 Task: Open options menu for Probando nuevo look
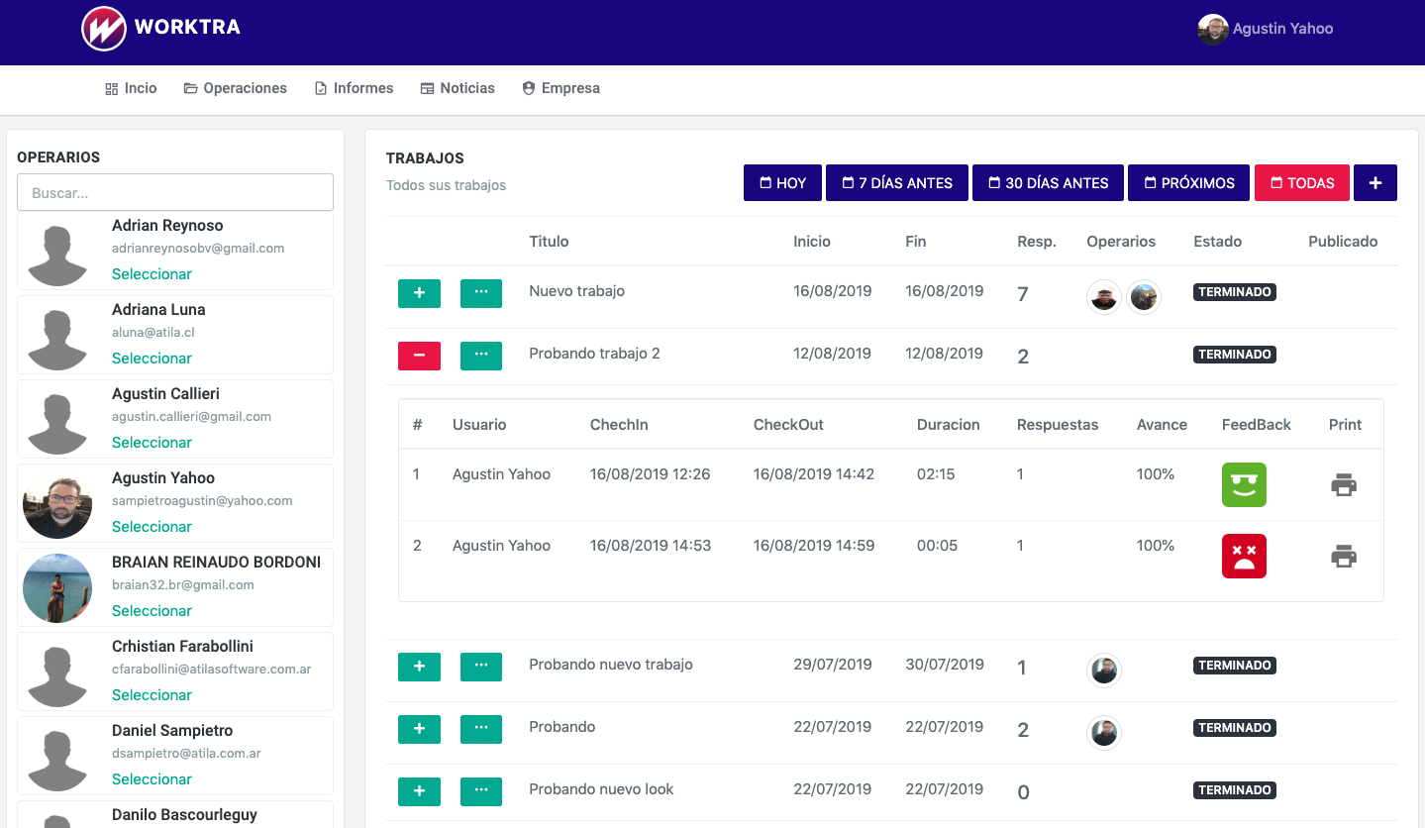pos(481,791)
